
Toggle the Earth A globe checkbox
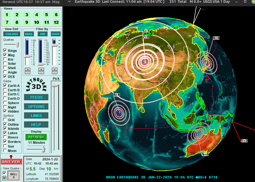5,85
